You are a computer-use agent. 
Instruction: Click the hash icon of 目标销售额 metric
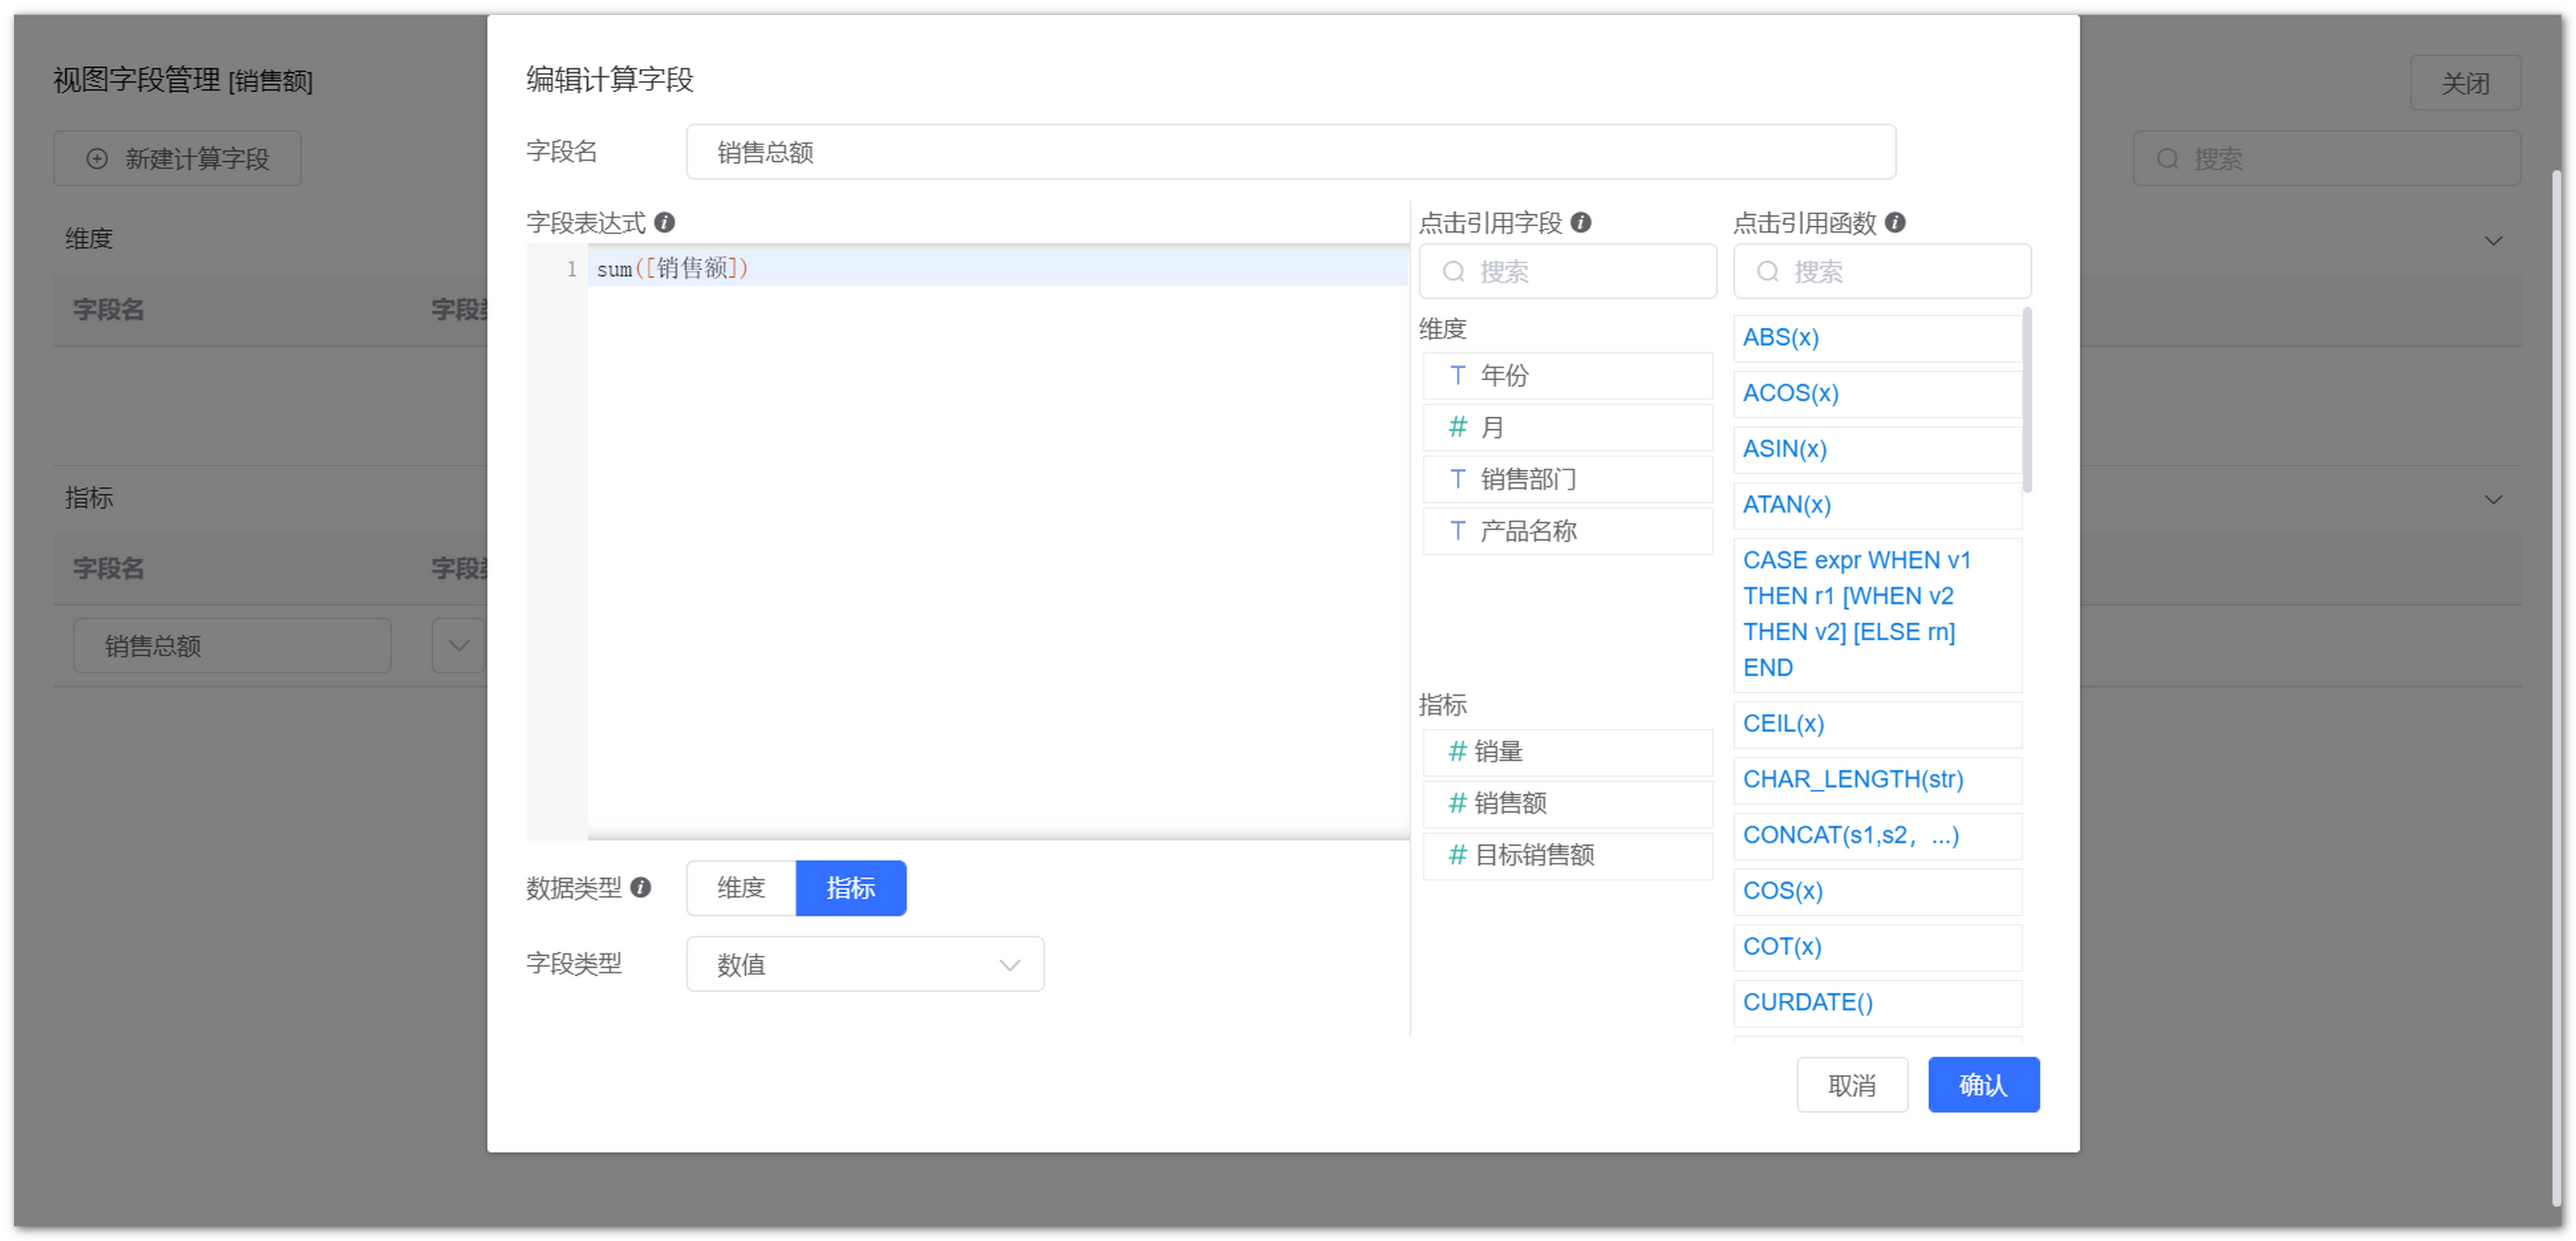pos(1457,855)
